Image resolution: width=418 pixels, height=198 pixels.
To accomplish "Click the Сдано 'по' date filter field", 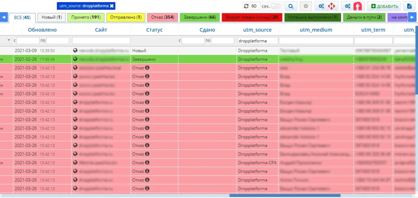I will tap(222, 41).
